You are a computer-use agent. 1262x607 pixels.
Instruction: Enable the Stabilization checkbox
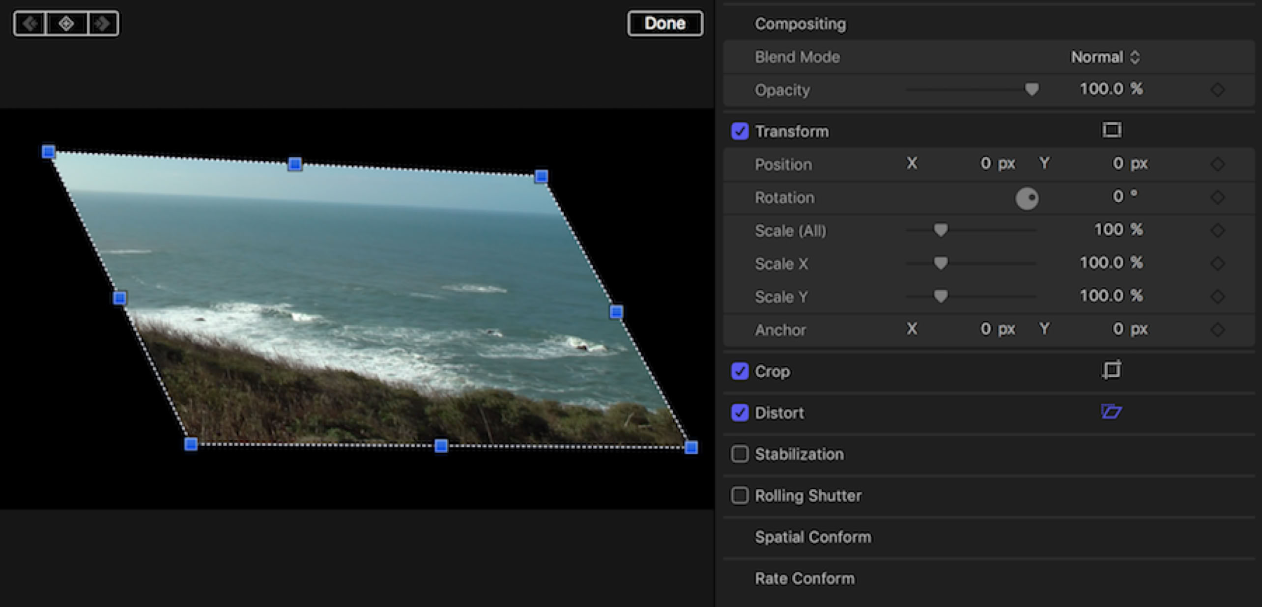tap(740, 454)
